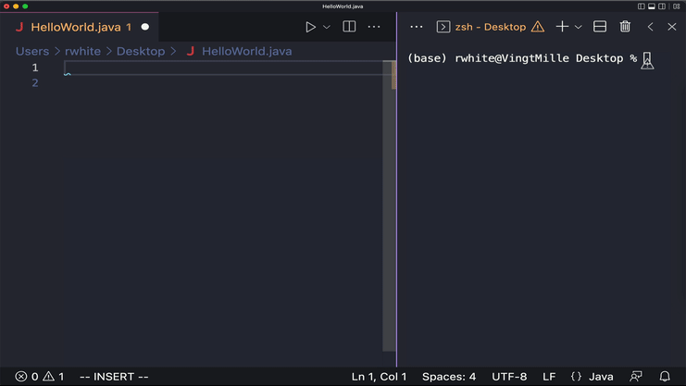Image resolution: width=686 pixels, height=386 pixels.
Task: Click the feedback icon in status bar
Action: (x=636, y=377)
